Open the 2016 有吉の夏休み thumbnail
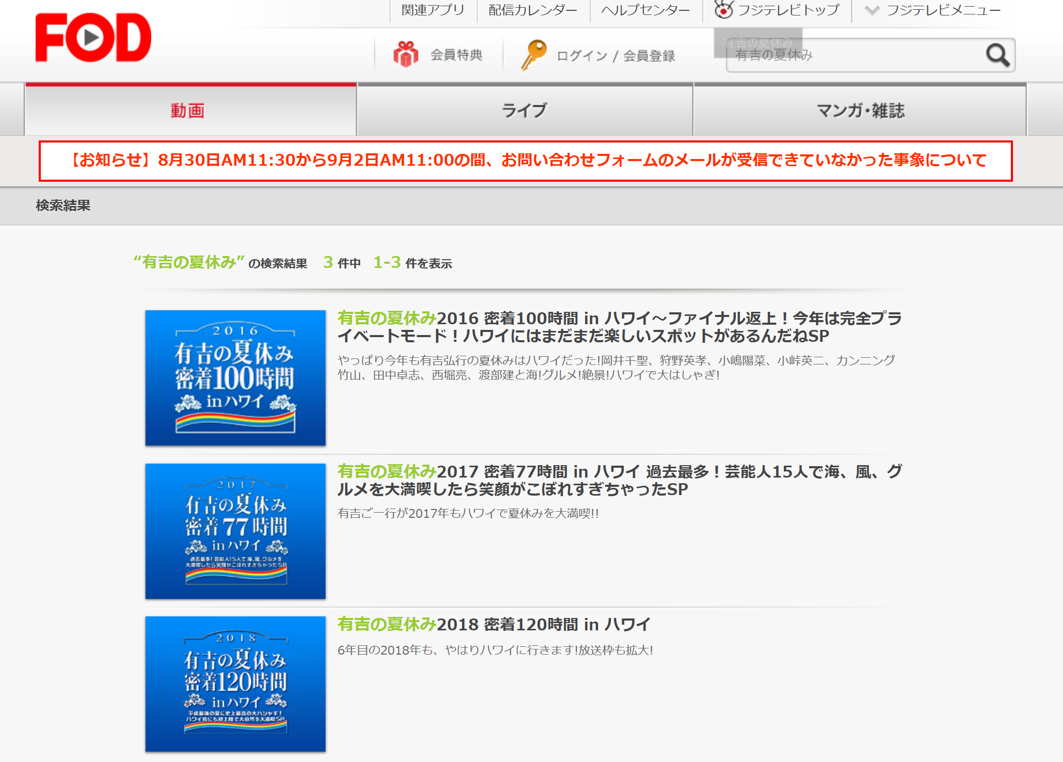The image size is (1063, 762). click(235, 377)
